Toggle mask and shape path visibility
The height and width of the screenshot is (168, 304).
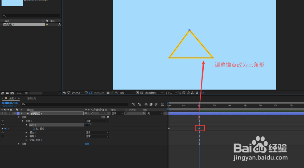[x=91, y=93]
